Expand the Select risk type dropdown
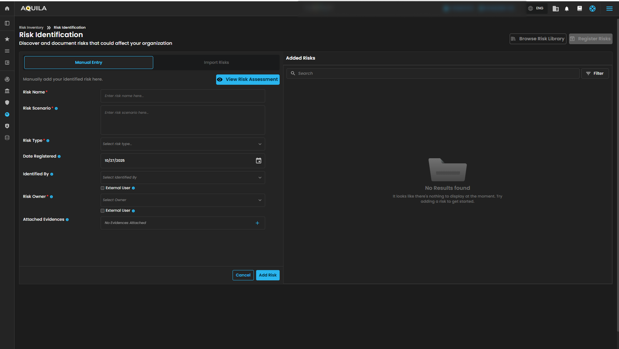Viewport: 619px width, 349px height. click(x=183, y=144)
